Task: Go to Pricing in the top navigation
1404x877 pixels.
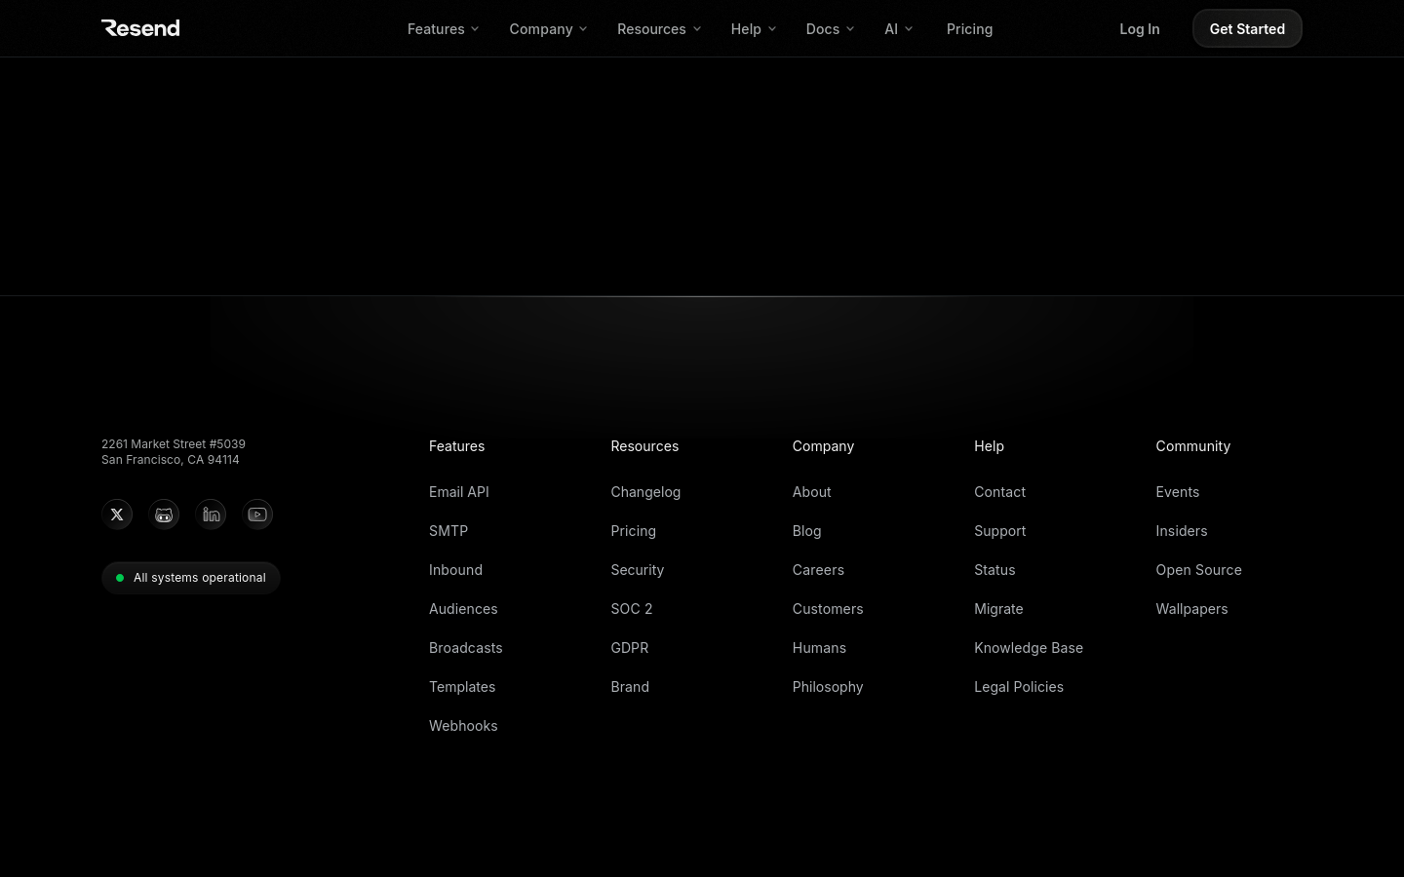Action: tap(969, 29)
